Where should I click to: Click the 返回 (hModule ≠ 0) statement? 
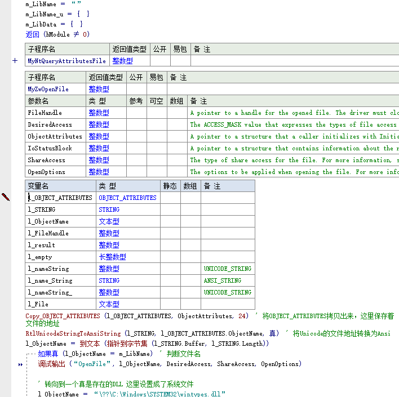coord(57,34)
